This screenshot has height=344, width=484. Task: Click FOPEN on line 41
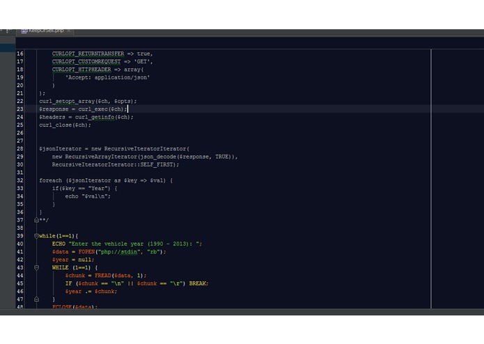86,252
